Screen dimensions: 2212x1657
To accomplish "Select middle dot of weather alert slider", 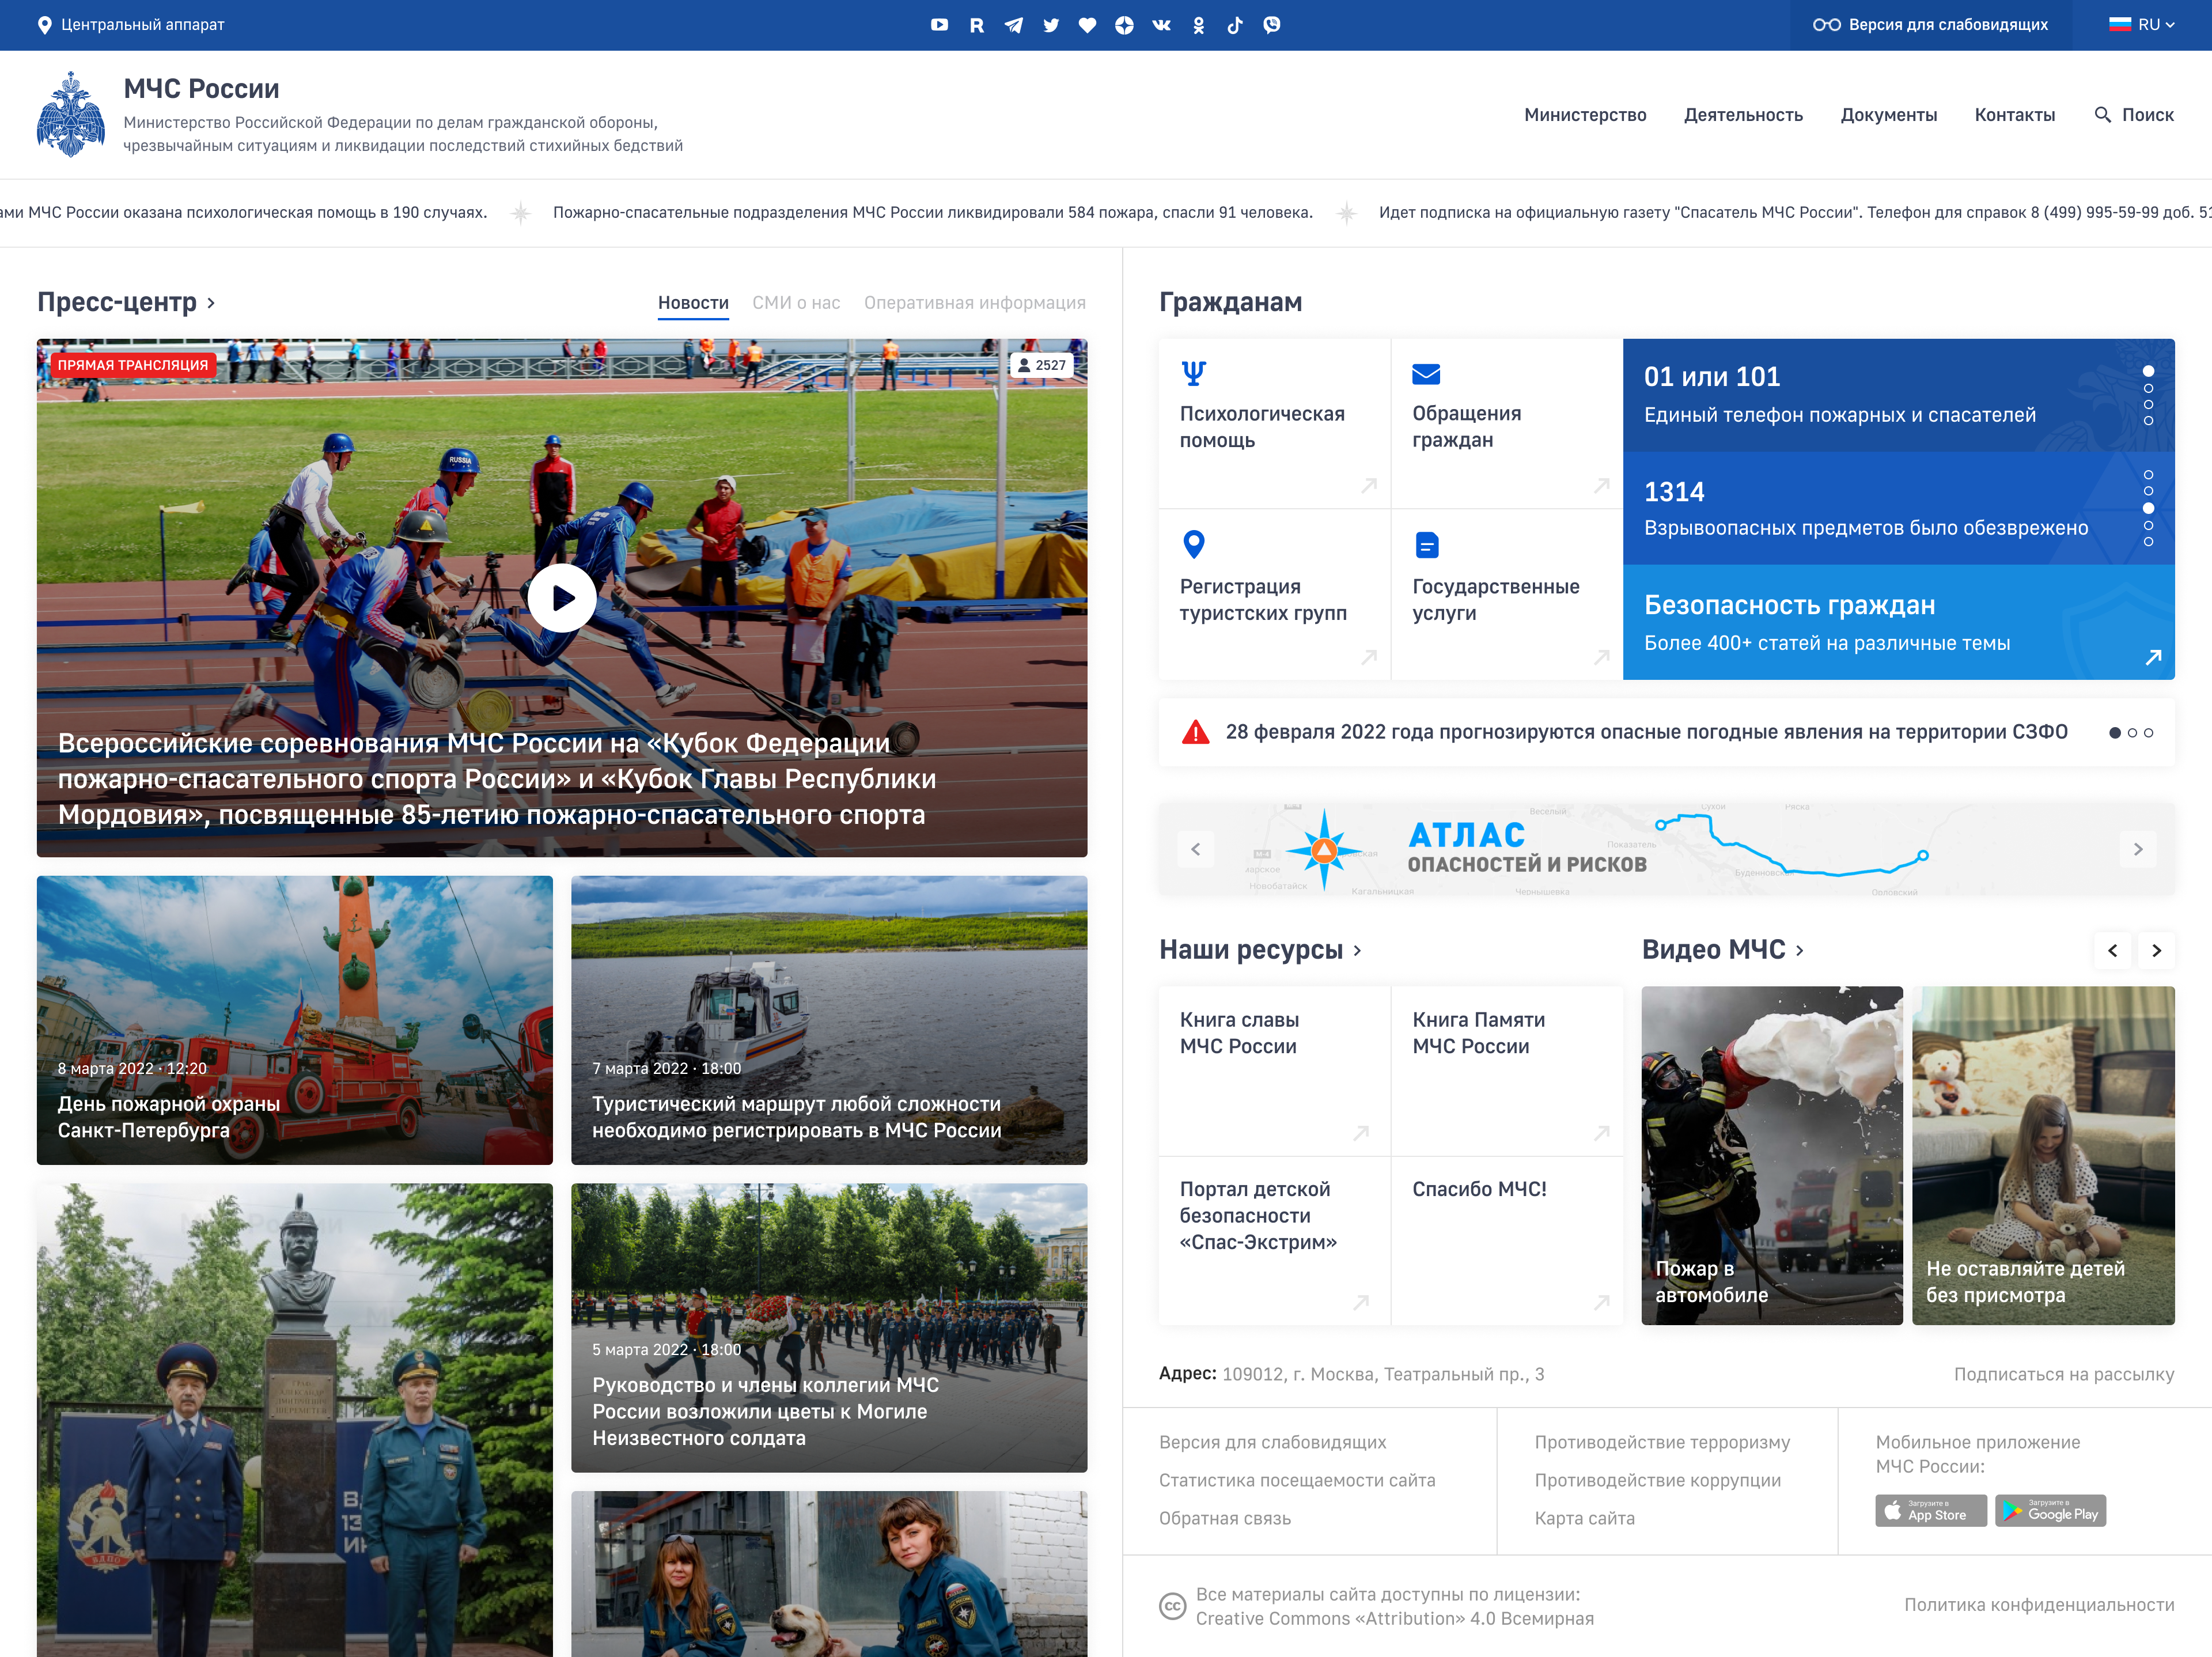I will coord(2132,733).
